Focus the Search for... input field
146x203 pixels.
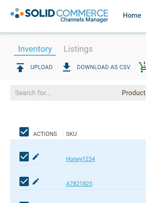click(x=65, y=93)
